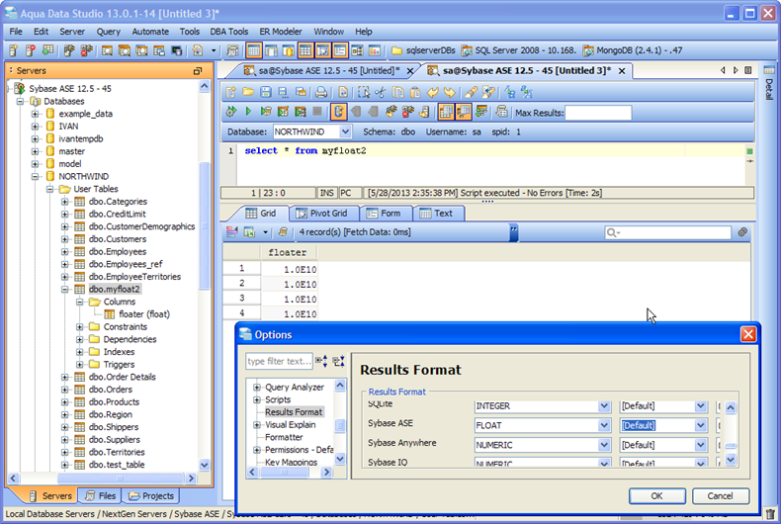Expand the example_data database node
The width and height of the screenshot is (781, 524).
(x=35, y=114)
